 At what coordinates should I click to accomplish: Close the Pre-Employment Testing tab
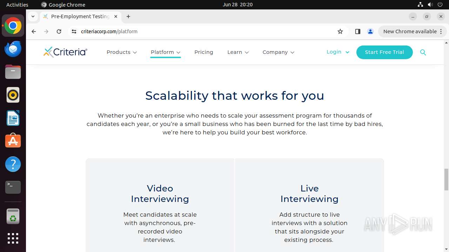coord(116,16)
